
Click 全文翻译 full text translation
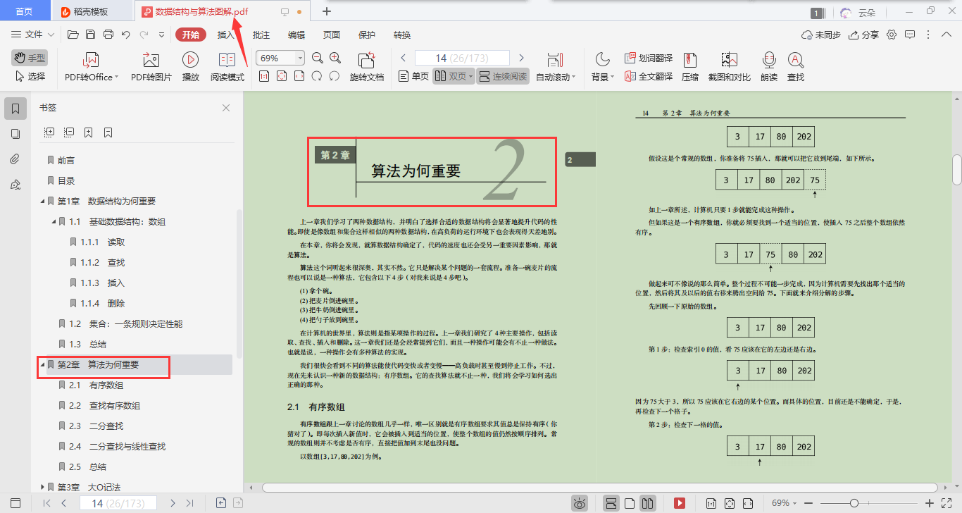click(x=649, y=76)
